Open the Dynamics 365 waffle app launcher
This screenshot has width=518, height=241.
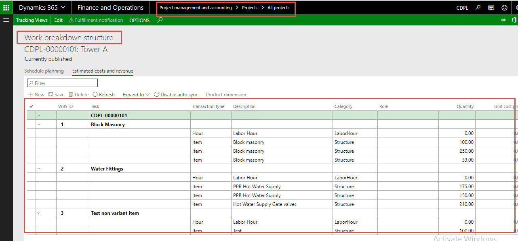(6, 7)
